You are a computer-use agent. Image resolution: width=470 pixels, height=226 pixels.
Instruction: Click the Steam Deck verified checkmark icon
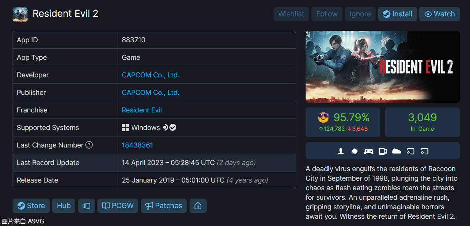coord(173,127)
